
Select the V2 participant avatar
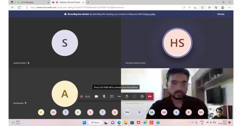point(53,112)
